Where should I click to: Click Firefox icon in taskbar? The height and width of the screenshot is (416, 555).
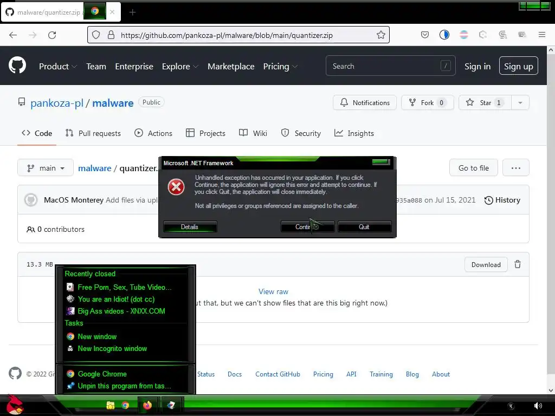147,405
